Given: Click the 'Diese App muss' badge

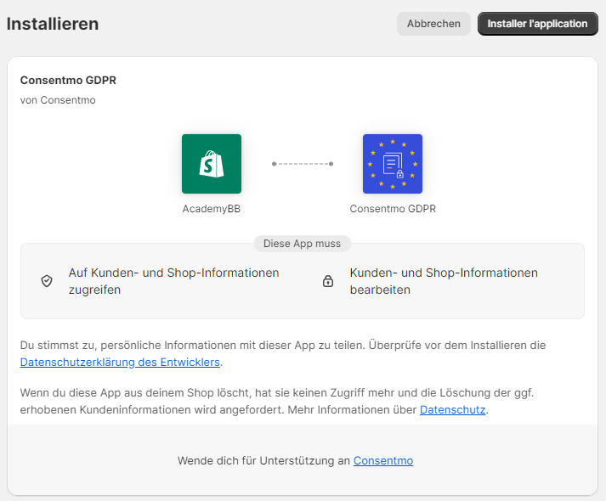Looking at the screenshot, I should tap(302, 244).
